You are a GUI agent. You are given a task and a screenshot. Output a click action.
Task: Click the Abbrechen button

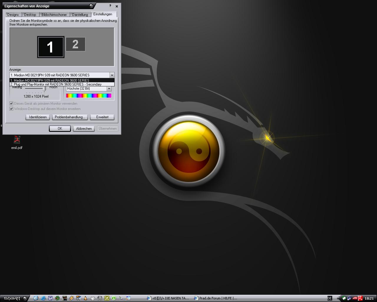[84, 129]
